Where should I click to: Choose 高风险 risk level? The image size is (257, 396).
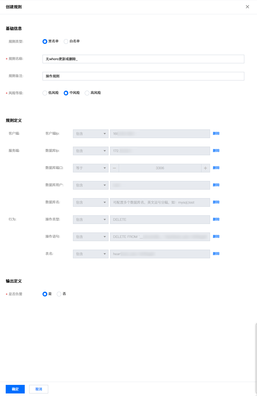tap(87, 93)
